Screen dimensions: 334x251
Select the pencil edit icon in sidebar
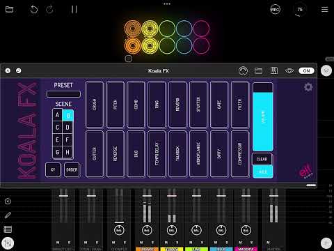point(8,215)
